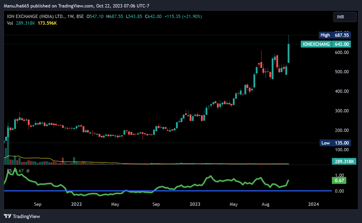Click the 400.00 price axis label
The width and height of the screenshot is (362, 223).
(342, 91)
